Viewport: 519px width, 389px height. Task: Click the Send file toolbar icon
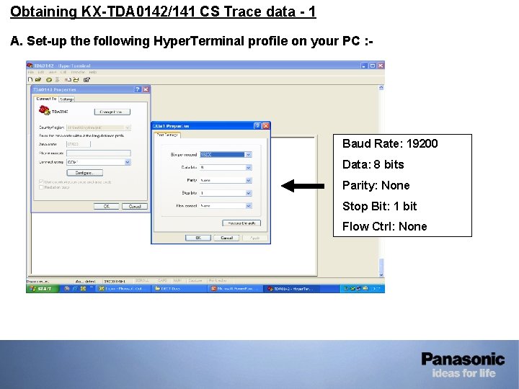(x=68, y=80)
